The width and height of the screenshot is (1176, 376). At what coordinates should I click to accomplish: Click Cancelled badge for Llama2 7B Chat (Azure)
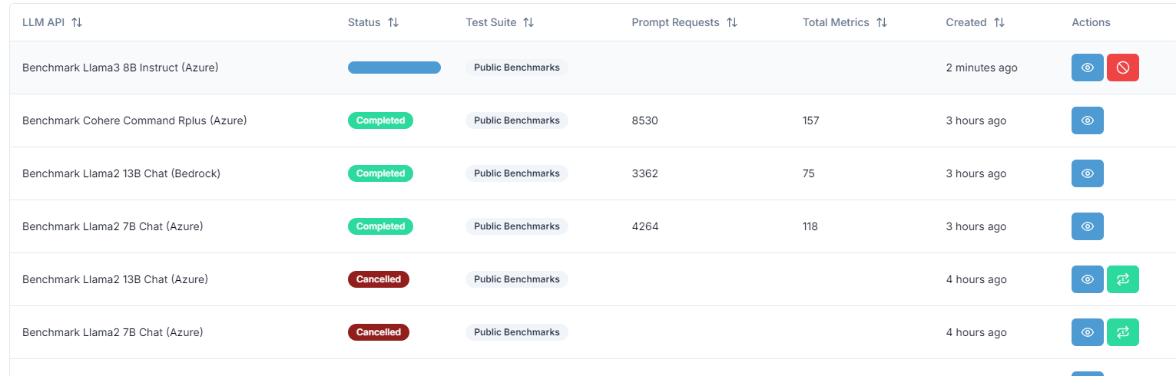[x=379, y=332]
